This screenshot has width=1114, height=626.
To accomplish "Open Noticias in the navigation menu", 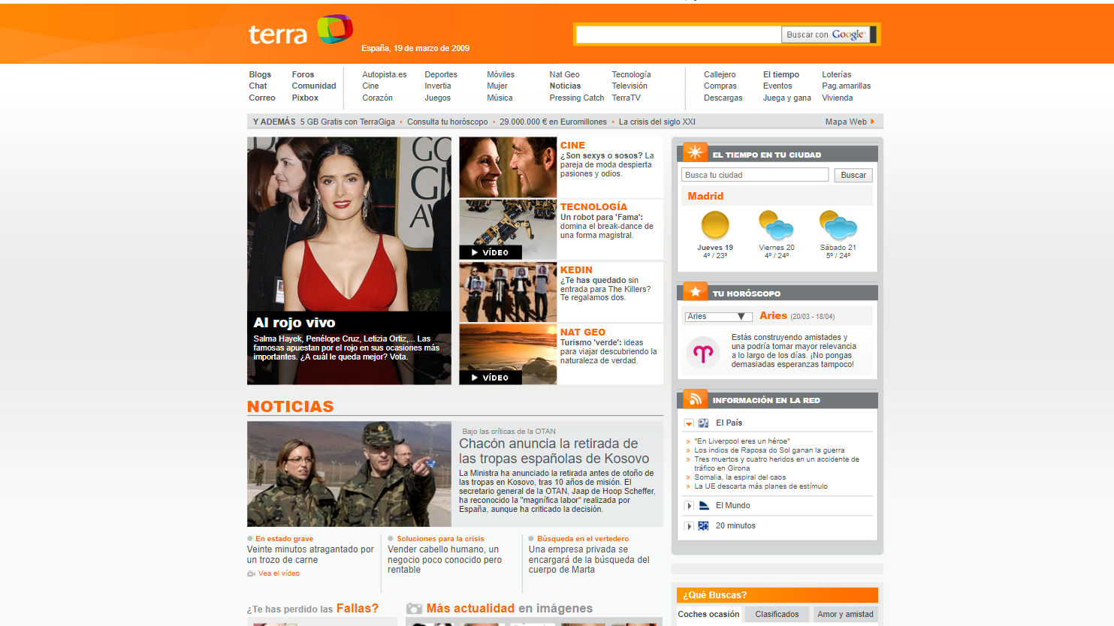I will click(x=565, y=86).
